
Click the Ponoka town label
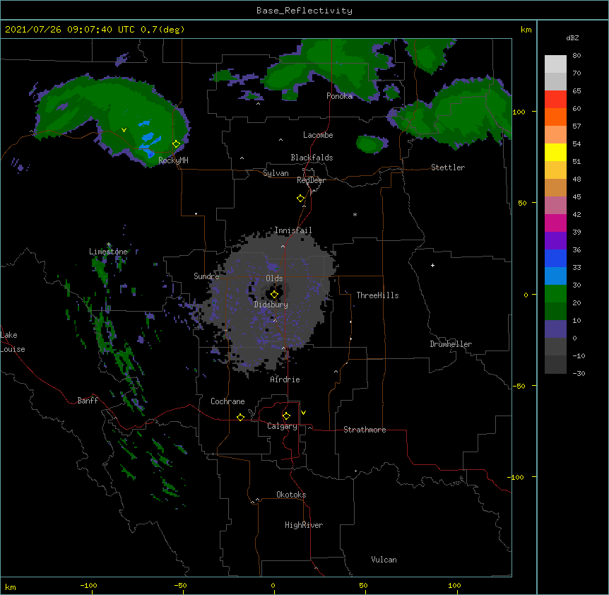tap(339, 96)
